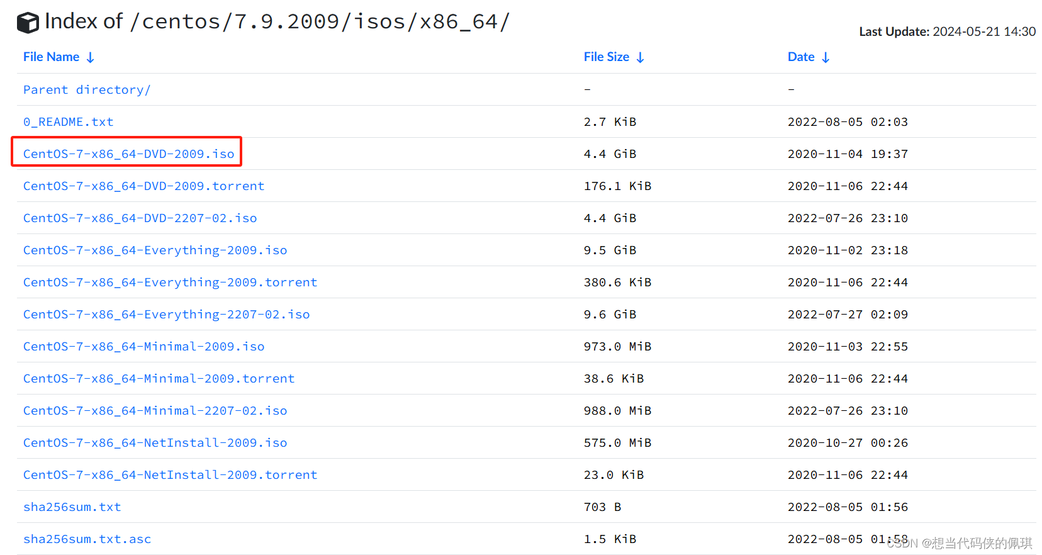1042x555 pixels.
Task: Download CentOS-7-x86_64-Minimal-2009.torrent
Action: [x=159, y=379]
